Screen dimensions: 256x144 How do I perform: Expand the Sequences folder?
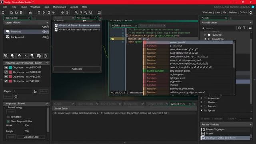pyautogui.click(x=202, y=98)
